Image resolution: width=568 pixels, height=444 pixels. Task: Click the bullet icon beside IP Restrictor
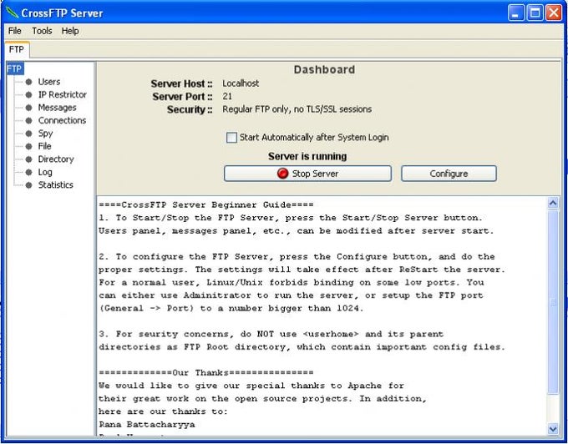click(x=28, y=95)
